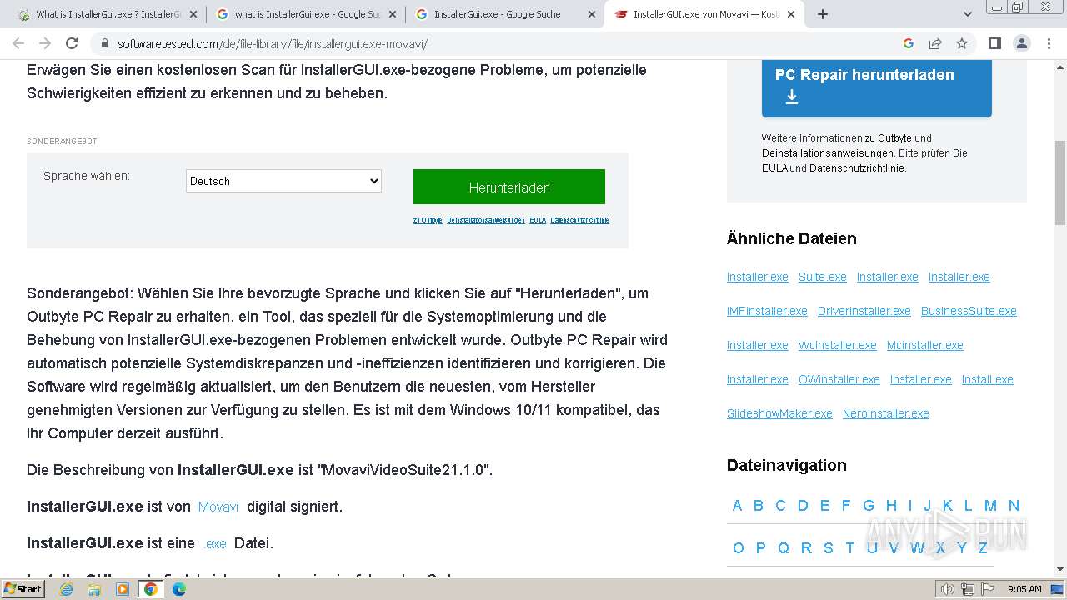Screen dimensions: 1067x600
Task: Switch to 'what is InstallerGui.exe - Google' tab
Action: [307, 14]
